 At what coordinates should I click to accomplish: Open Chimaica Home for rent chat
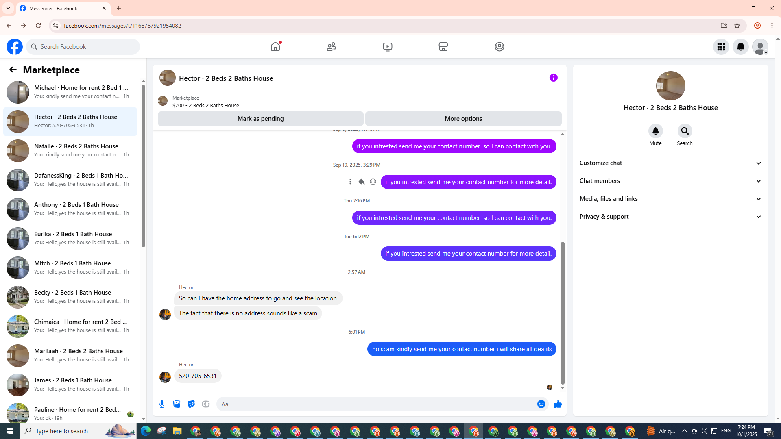pyautogui.click(x=70, y=326)
